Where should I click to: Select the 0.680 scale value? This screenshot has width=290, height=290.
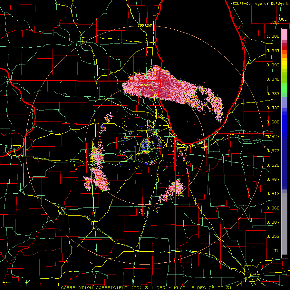click(x=273, y=122)
